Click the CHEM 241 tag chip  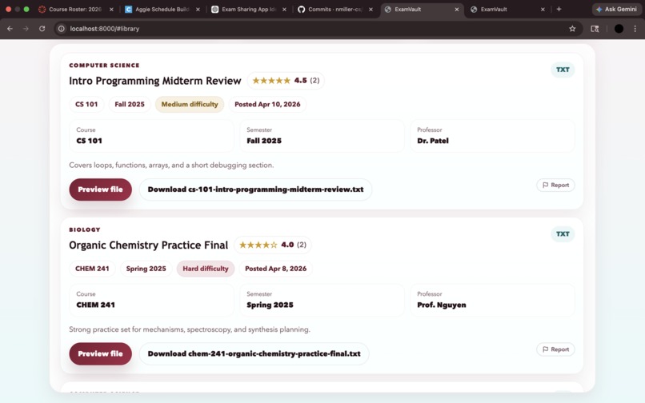[92, 269]
